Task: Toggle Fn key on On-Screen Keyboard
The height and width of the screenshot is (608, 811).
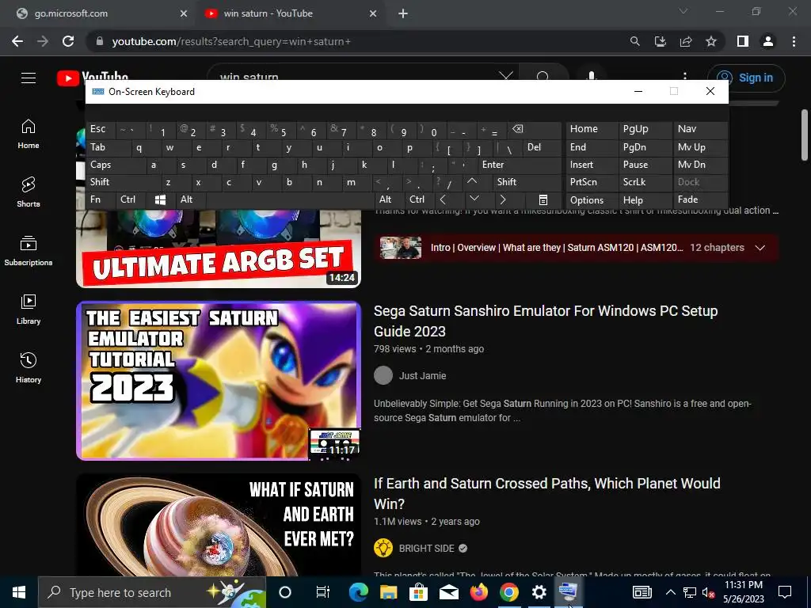Action: [x=101, y=199]
